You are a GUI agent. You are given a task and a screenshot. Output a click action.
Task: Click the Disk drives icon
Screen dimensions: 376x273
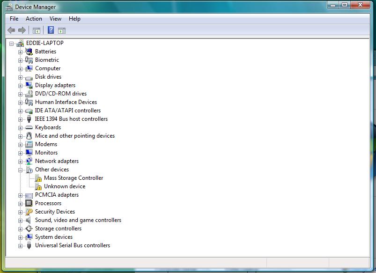click(29, 77)
